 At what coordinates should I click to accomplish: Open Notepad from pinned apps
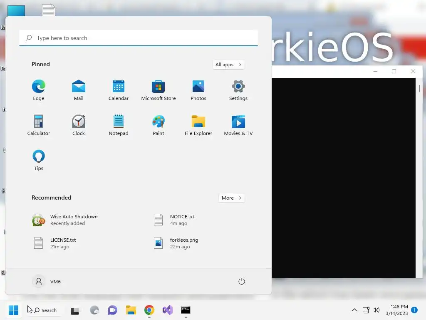tap(119, 125)
